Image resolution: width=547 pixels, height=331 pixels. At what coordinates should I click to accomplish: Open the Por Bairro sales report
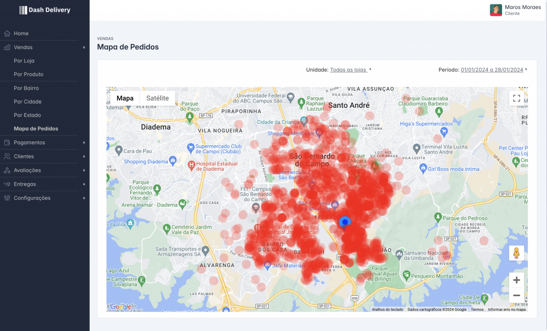pyautogui.click(x=26, y=88)
